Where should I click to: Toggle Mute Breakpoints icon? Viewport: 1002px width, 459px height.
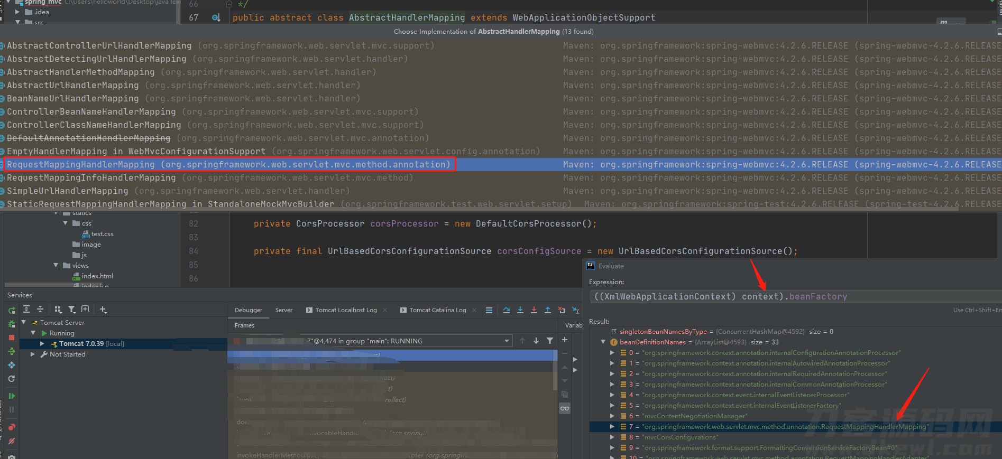pos(12,441)
